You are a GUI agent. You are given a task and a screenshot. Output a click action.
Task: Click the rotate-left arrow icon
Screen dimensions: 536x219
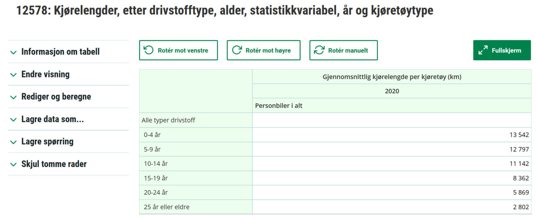coord(149,50)
